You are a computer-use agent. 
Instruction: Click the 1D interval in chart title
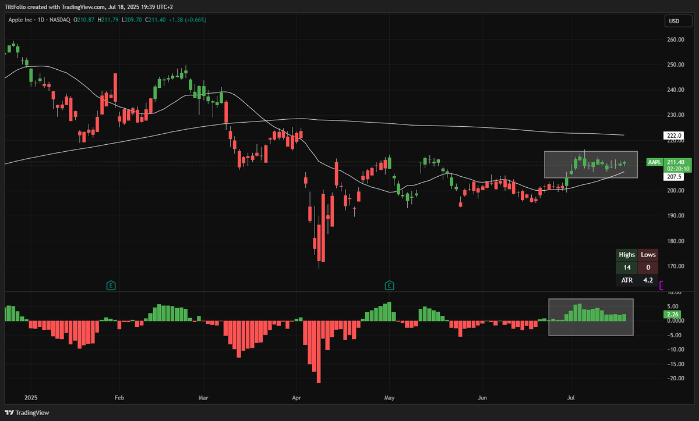tap(40, 20)
